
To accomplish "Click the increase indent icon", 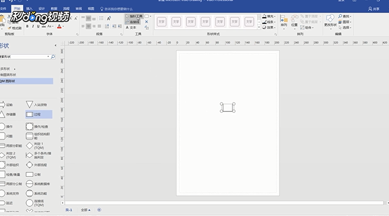I will point(120,26).
